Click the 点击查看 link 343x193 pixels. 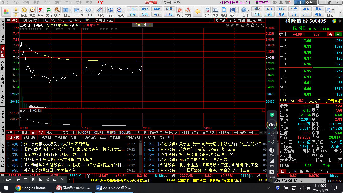(x=334, y=101)
